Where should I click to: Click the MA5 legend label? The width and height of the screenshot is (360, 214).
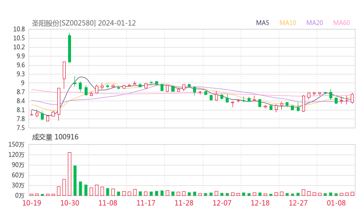point(262,23)
